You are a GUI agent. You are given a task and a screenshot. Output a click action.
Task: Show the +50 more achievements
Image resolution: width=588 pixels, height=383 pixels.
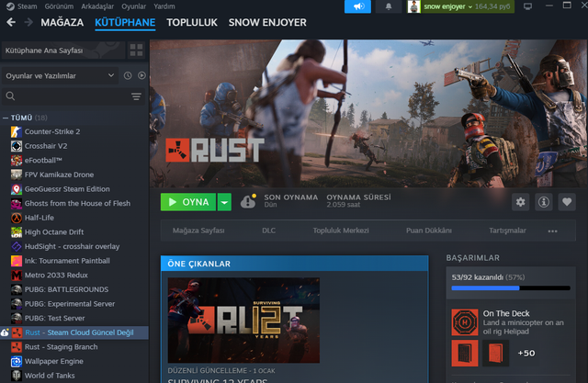click(526, 354)
